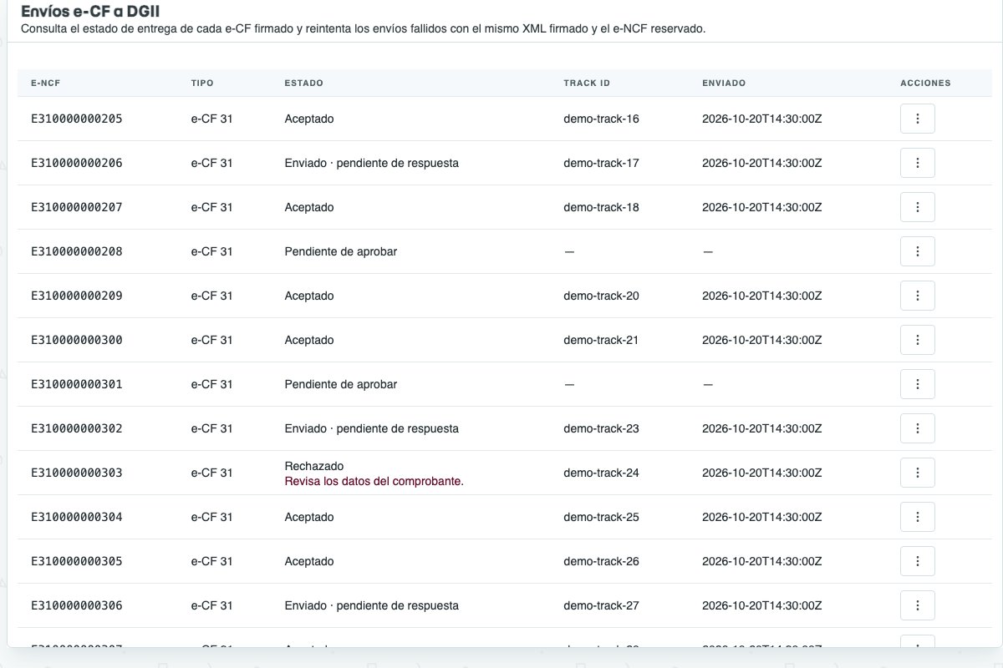This screenshot has width=1003, height=668.
Task: Click 'Pendiente de aprobar' status for E310000000301
Action: click(340, 384)
